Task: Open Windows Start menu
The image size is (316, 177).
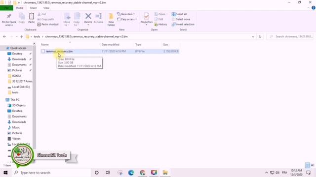Action: (5, 173)
